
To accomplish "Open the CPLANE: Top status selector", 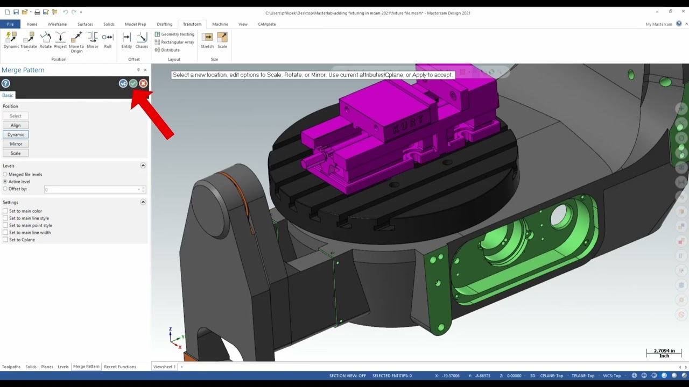I will pyautogui.click(x=552, y=376).
